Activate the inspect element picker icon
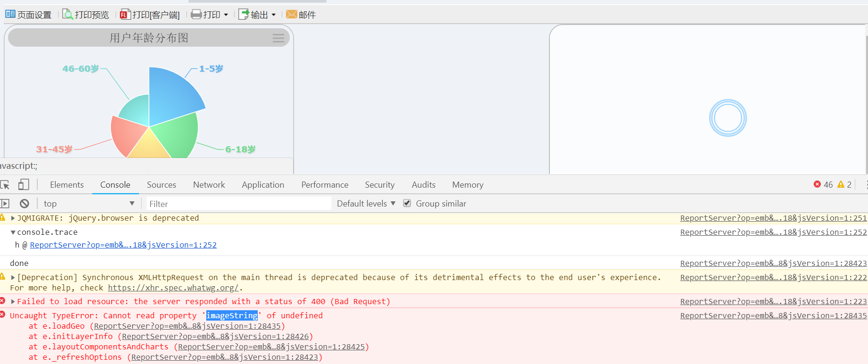 tap(5, 185)
